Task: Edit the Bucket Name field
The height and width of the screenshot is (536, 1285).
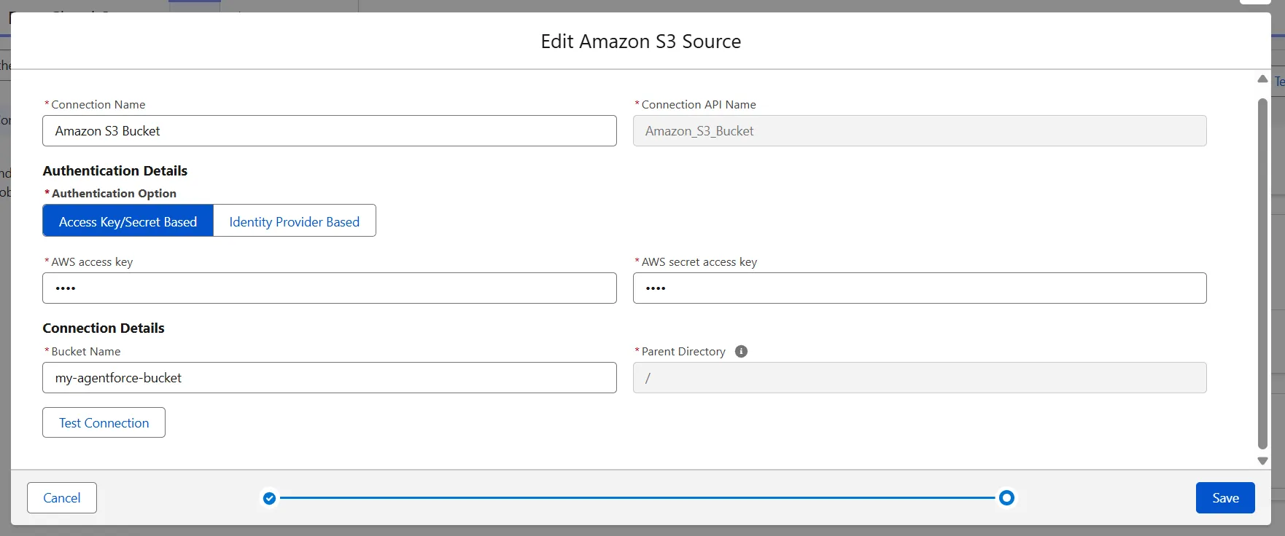Action: [329, 378]
